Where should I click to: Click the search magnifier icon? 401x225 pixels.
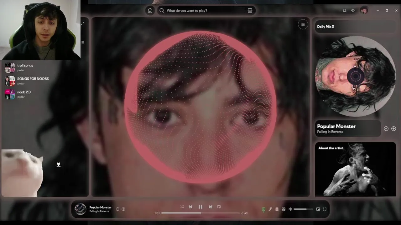click(162, 11)
